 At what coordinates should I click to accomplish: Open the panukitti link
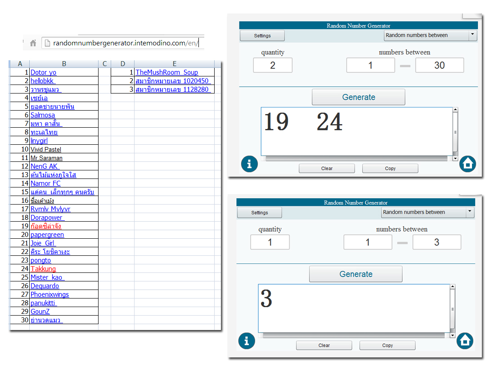(43, 303)
